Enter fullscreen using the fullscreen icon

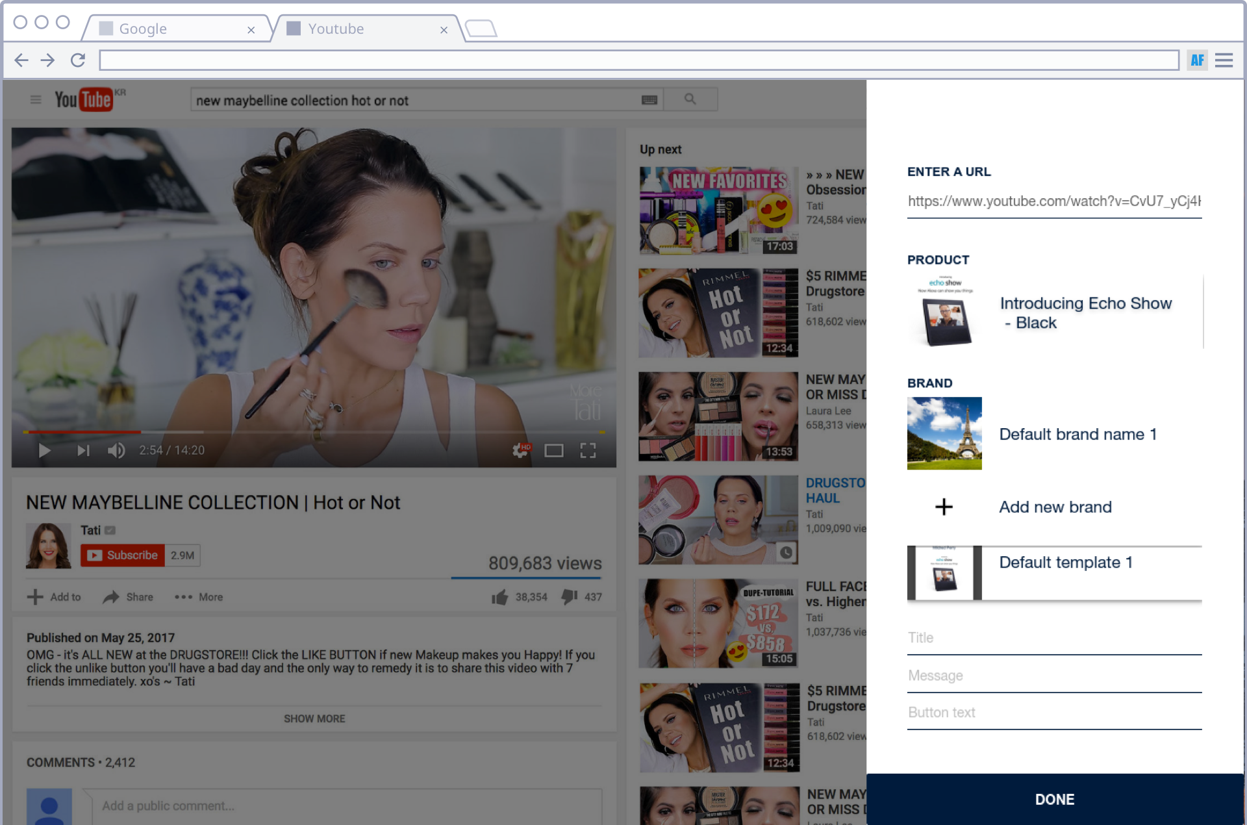click(588, 450)
